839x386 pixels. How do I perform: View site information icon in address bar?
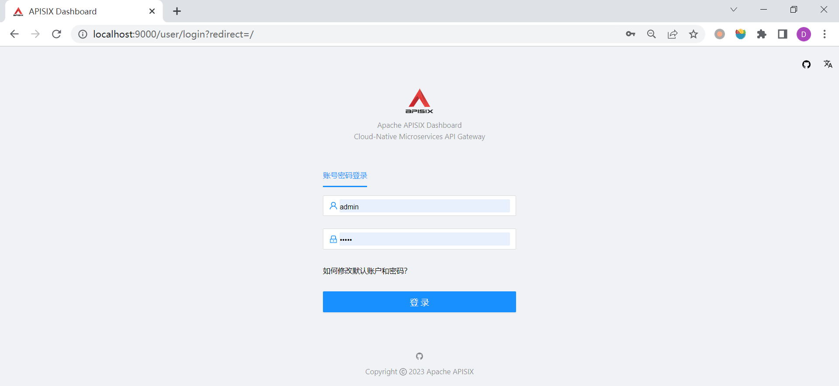coord(83,34)
